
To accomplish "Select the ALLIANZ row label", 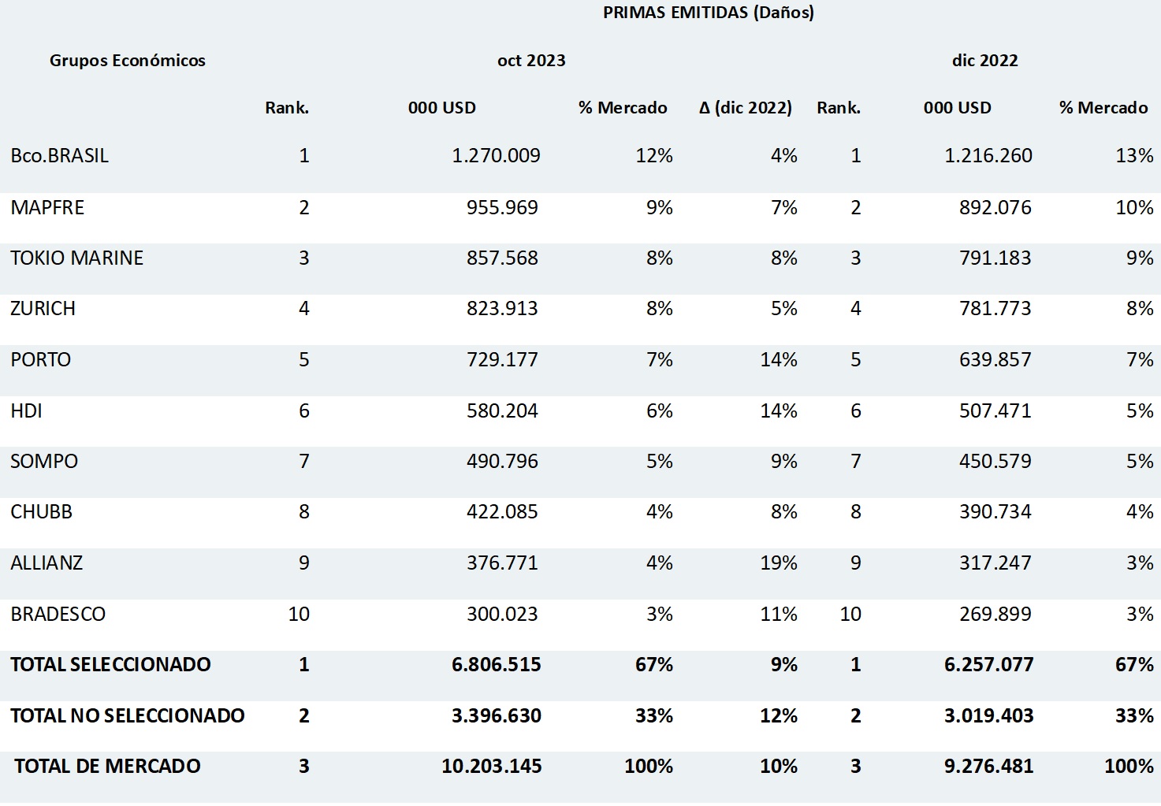I will [x=47, y=563].
